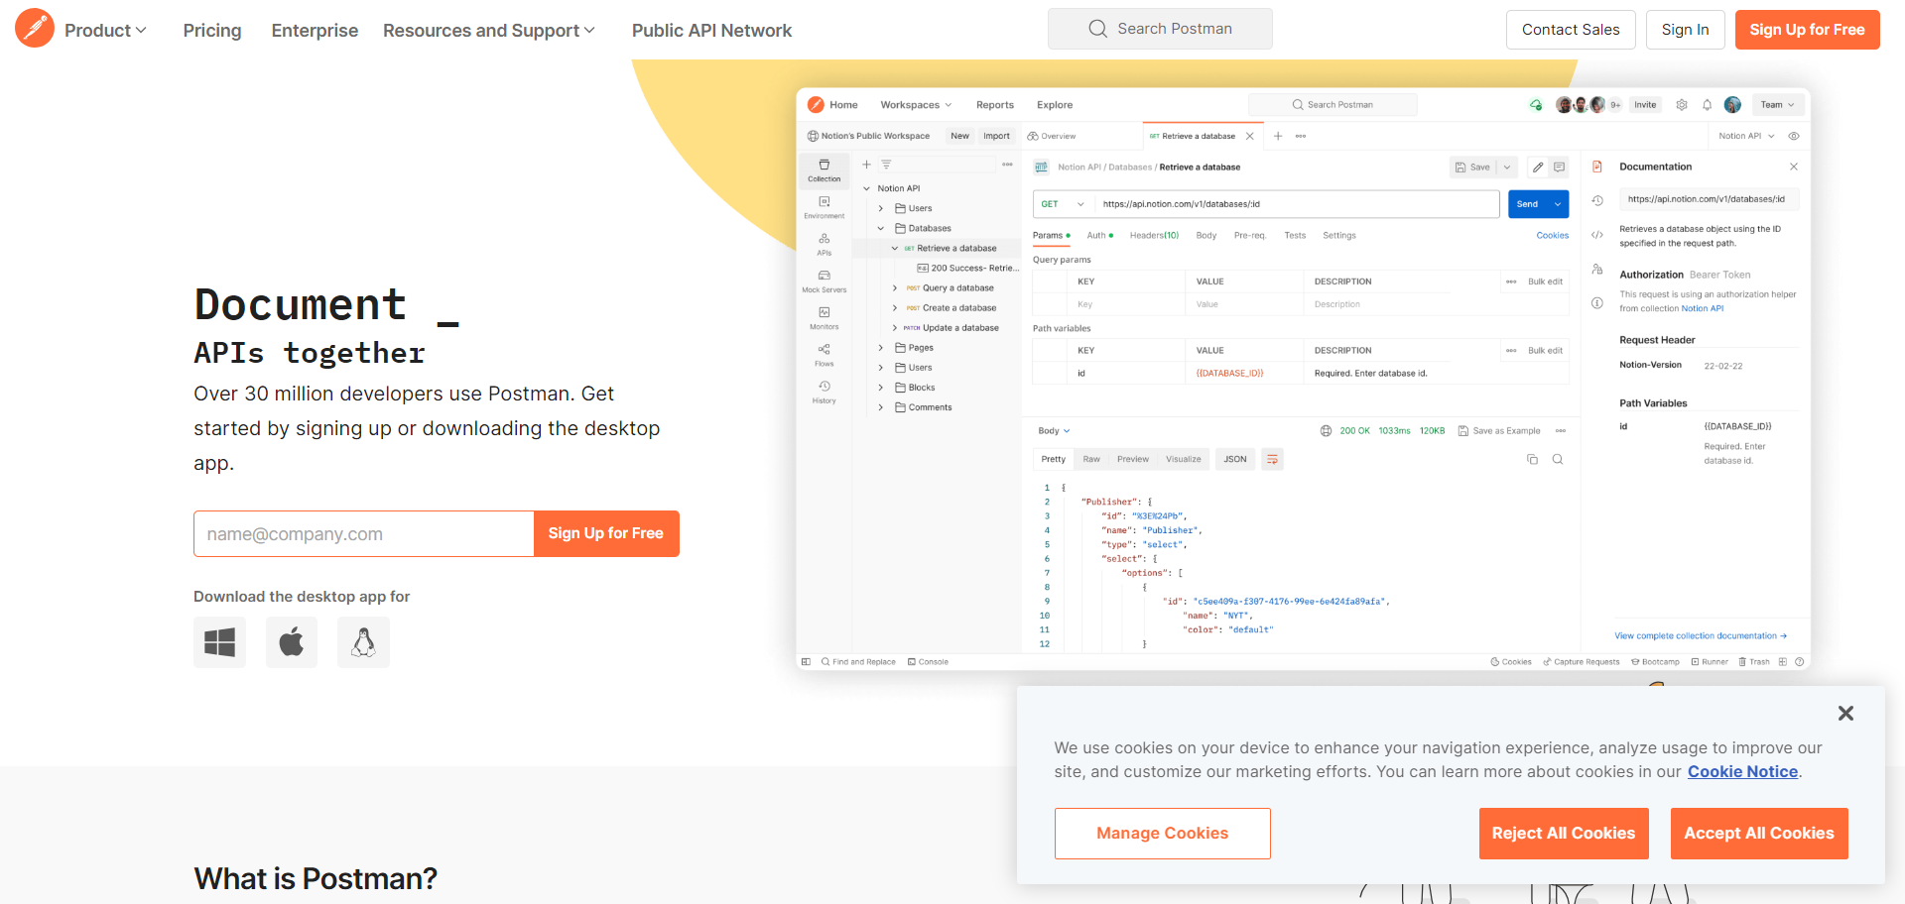The image size is (1905, 904).
Task: Open Mock Servers in the app preview sidebar
Action: click(x=824, y=282)
